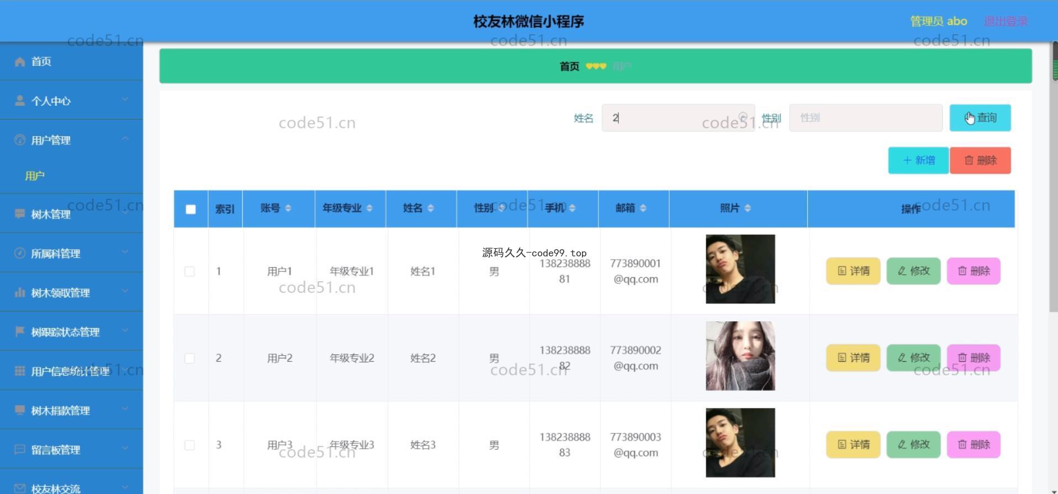Viewport: 1058px width, 494px height.
Task: Click the photo thumbnail of 用户2
Action: click(x=740, y=356)
